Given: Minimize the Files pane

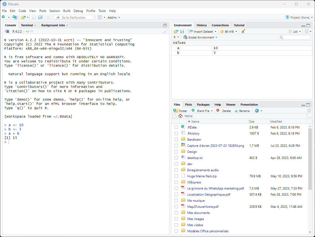Looking at the screenshot, I should point(303,105).
